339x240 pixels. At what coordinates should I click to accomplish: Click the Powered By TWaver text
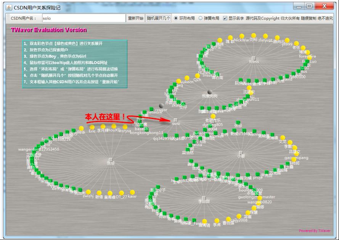pyautogui.click(x=315, y=231)
